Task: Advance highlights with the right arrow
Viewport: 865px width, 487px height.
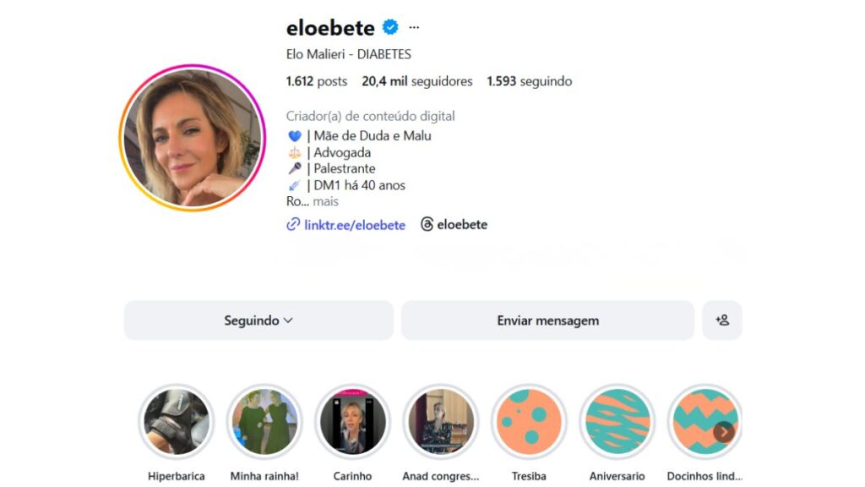Action: tap(724, 432)
